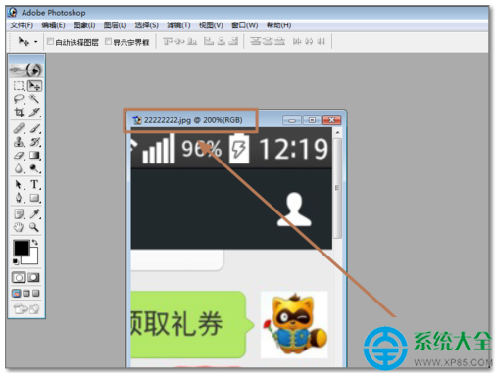
Task: Select the Zoom tool
Action: click(x=34, y=227)
